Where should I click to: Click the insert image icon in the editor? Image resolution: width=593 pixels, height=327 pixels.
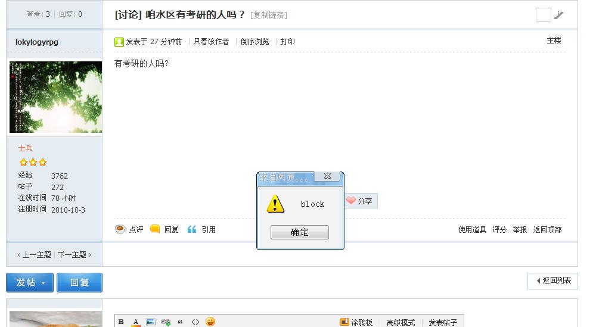coord(151,322)
